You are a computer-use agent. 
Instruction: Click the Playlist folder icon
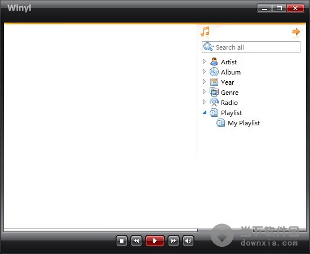point(214,113)
